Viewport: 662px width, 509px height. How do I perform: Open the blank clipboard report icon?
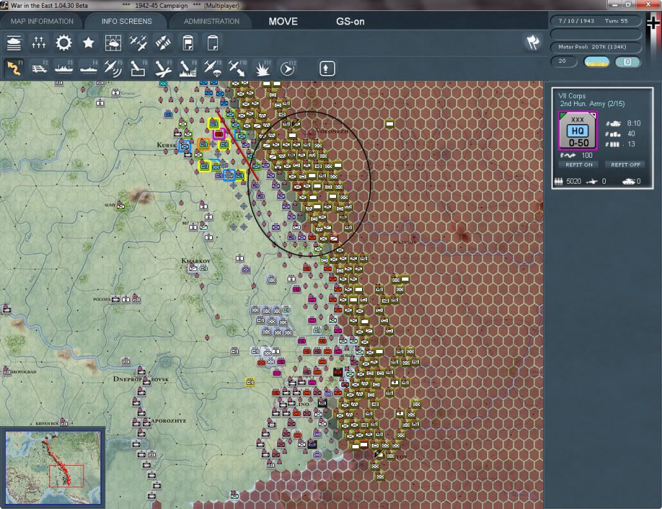point(213,43)
